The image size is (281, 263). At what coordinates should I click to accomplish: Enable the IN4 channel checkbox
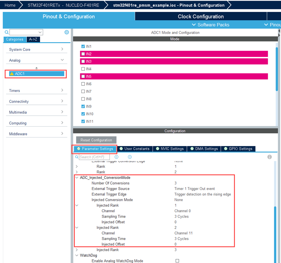83,69
